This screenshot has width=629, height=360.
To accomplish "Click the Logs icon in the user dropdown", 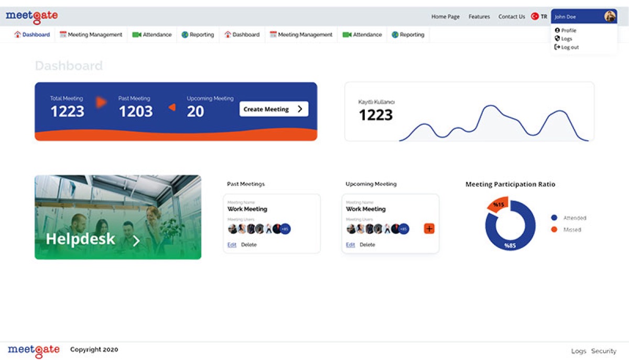I will click(557, 39).
